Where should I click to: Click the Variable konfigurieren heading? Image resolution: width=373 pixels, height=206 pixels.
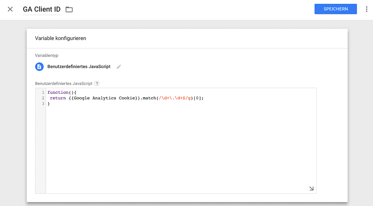point(61,38)
